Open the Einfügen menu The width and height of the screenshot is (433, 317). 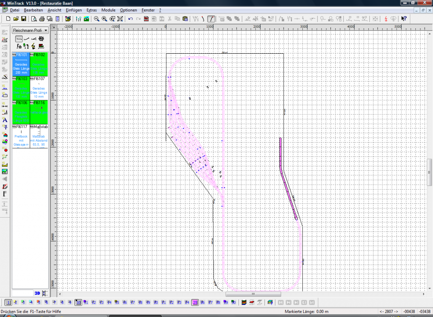point(74,10)
